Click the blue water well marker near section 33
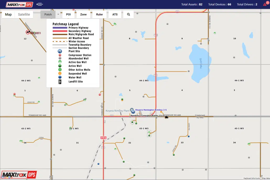This screenshot has height=180, width=270. click(x=189, y=136)
